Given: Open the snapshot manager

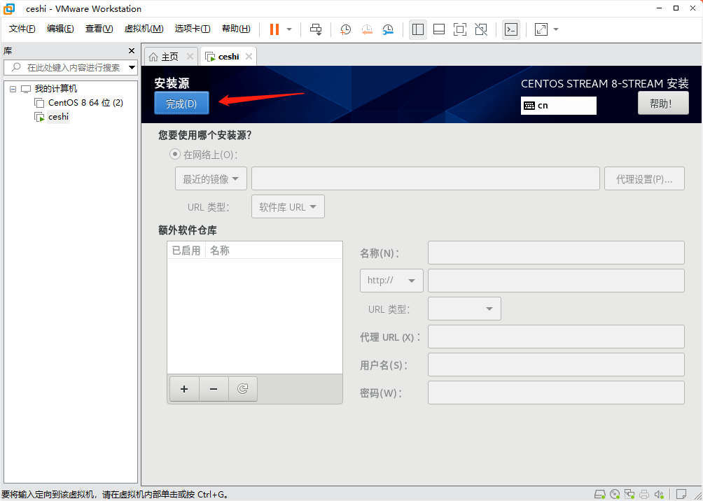Looking at the screenshot, I should [x=388, y=29].
